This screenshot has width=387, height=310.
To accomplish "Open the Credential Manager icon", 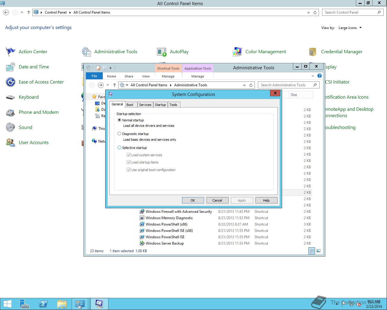I will 313,52.
